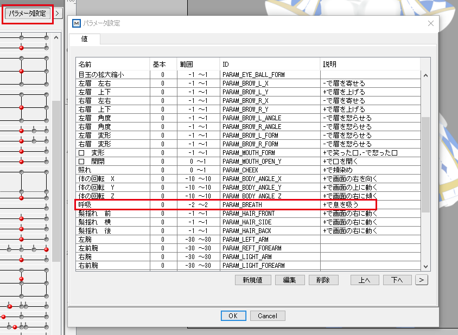Select the 髪揺れ 後 row
Image resolution: width=458 pixels, height=335 pixels.
coord(249,231)
